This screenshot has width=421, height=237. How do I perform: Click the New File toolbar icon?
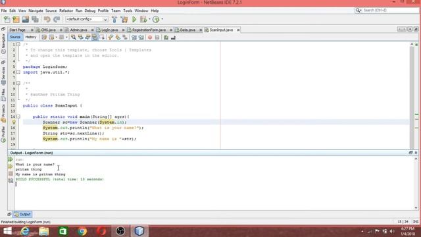point(7,19)
